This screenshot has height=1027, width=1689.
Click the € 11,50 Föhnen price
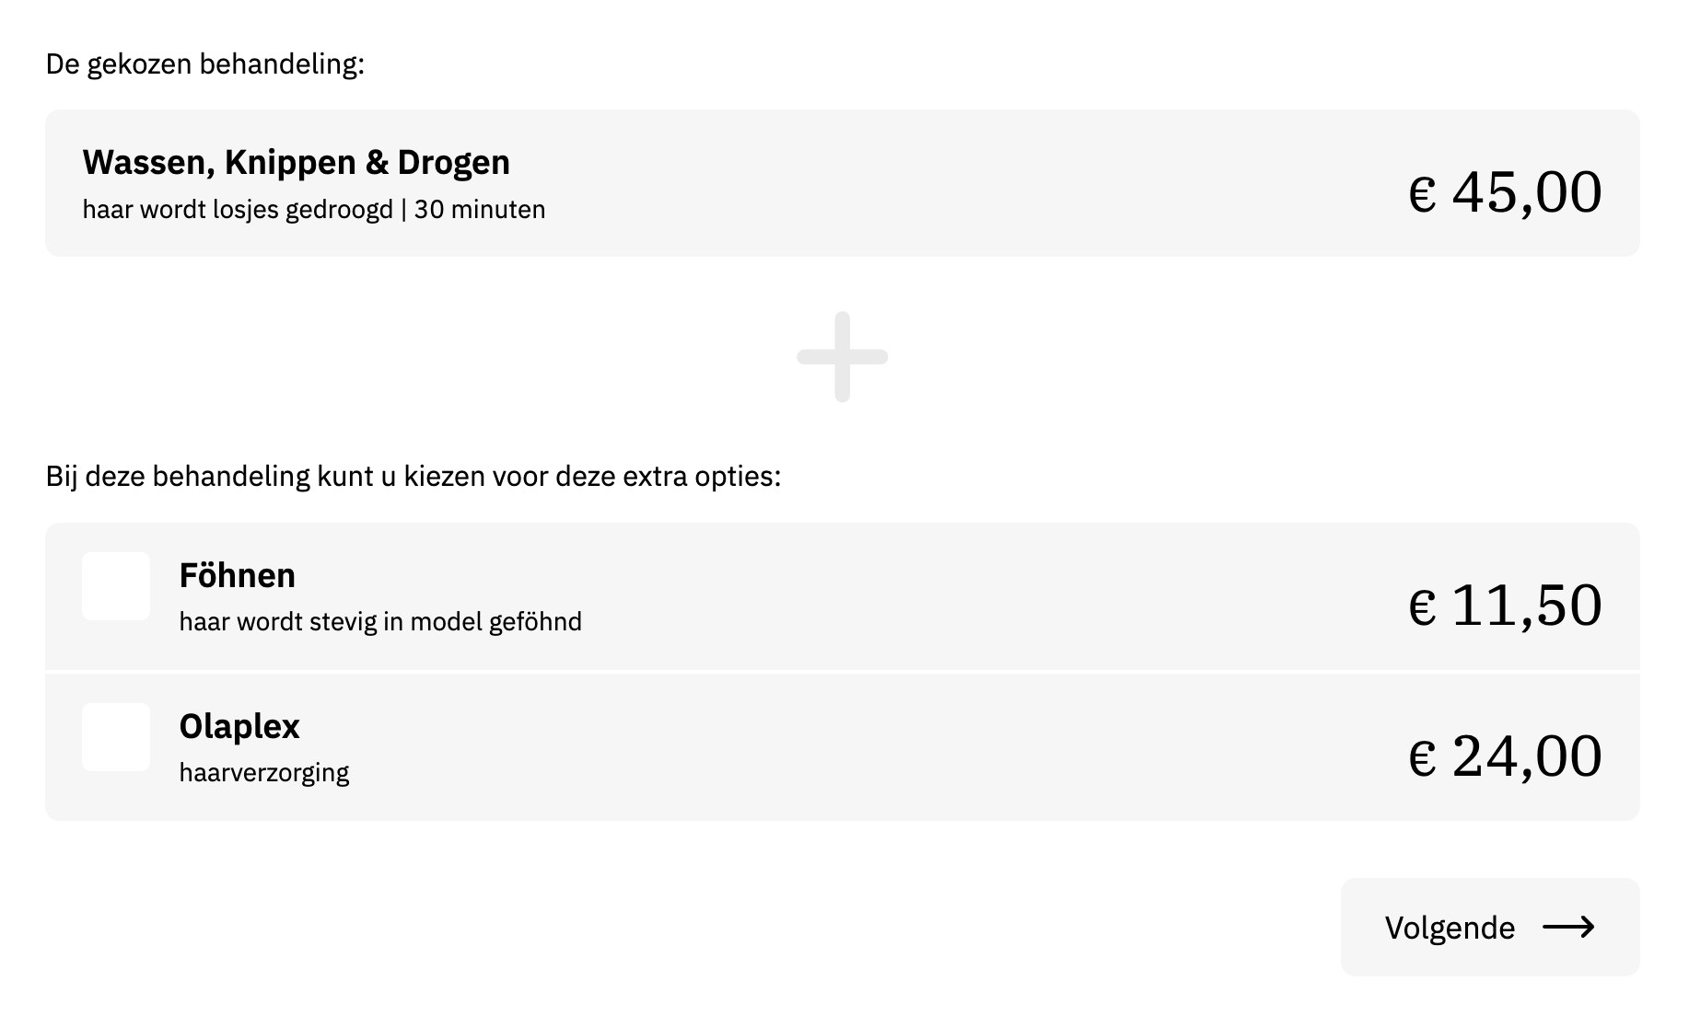click(x=1505, y=606)
